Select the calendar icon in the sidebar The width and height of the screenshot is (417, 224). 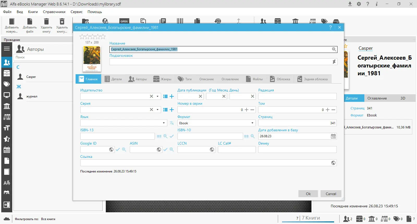click(x=7, y=150)
